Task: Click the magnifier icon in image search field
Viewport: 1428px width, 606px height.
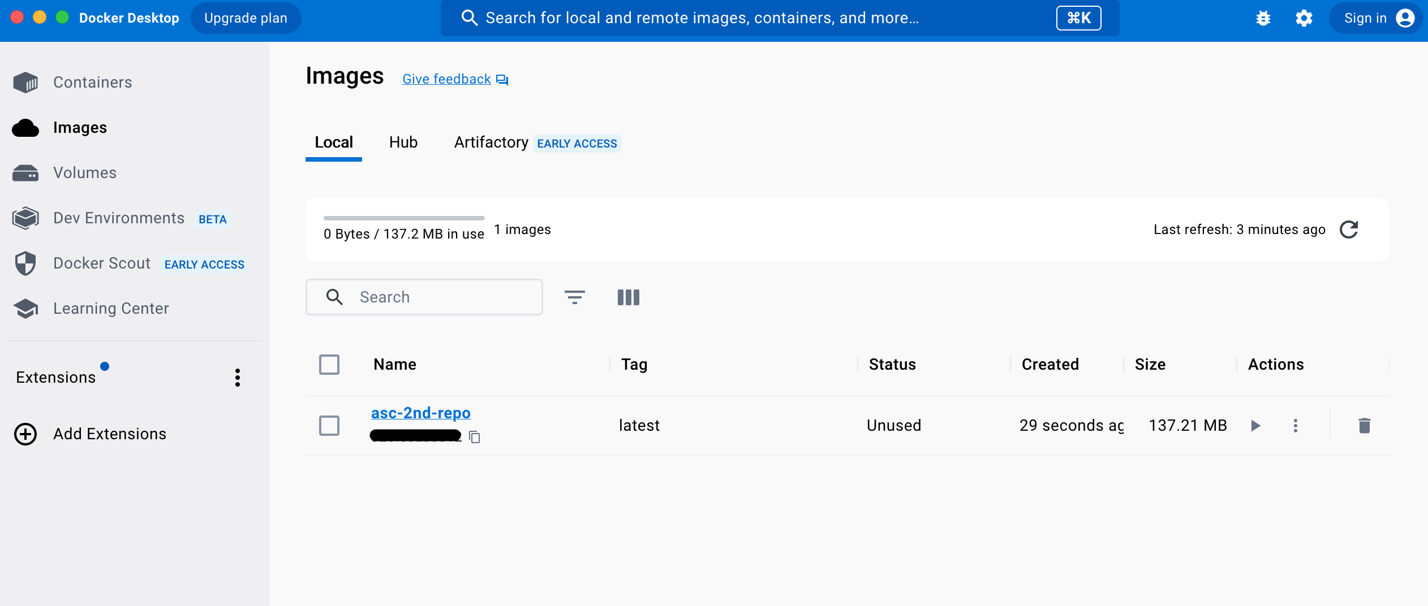Action: click(334, 297)
